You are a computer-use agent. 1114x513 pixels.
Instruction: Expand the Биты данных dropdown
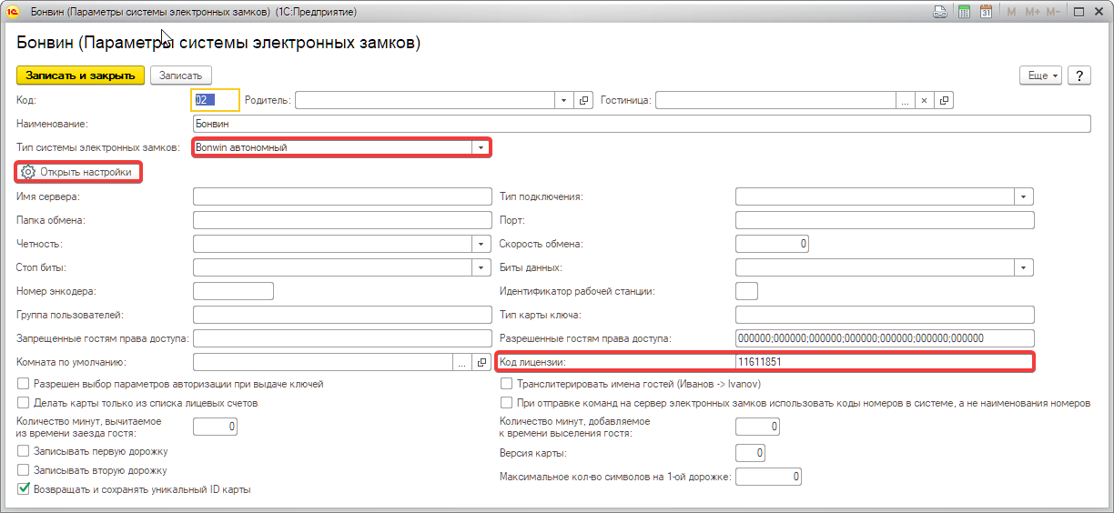(1025, 267)
